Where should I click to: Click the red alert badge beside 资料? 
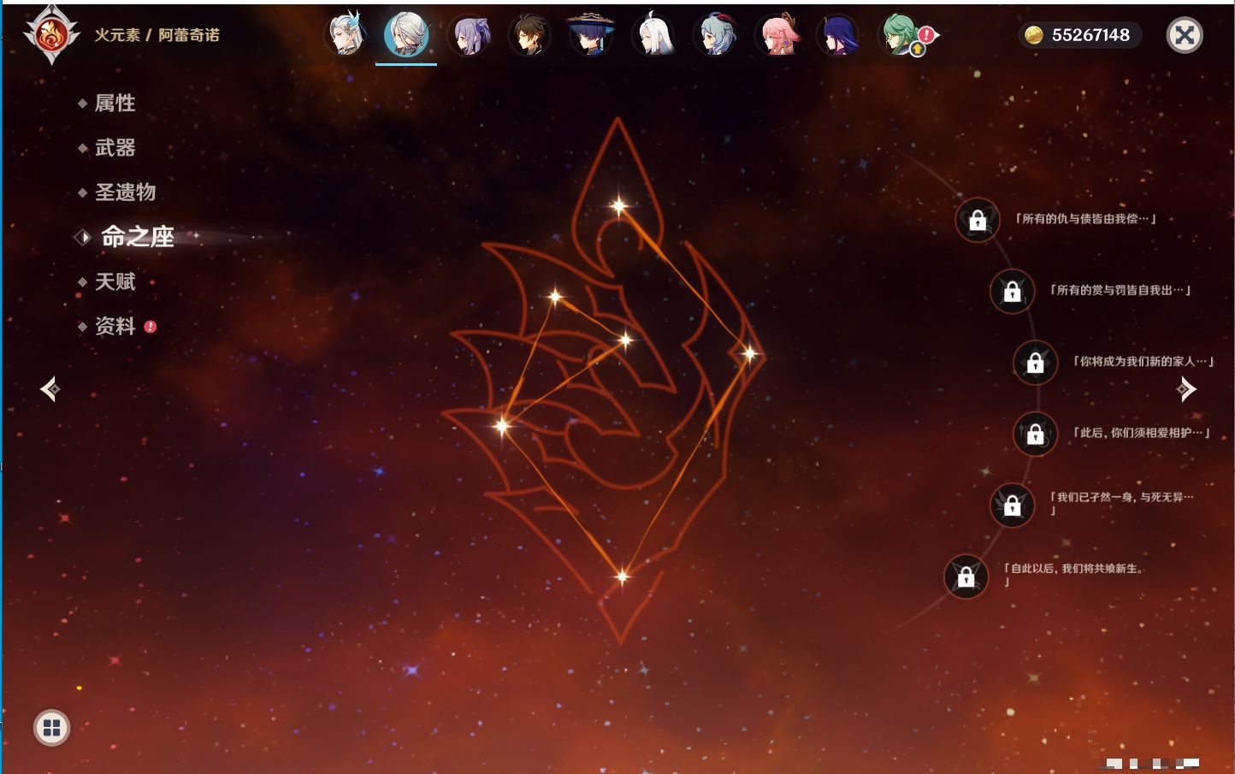click(x=151, y=327)
